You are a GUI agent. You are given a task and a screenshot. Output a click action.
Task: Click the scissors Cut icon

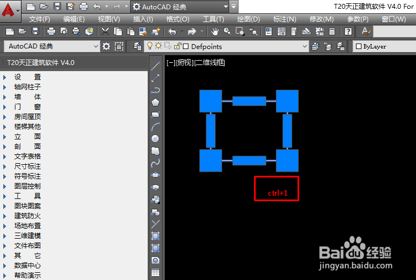[105, 31]
